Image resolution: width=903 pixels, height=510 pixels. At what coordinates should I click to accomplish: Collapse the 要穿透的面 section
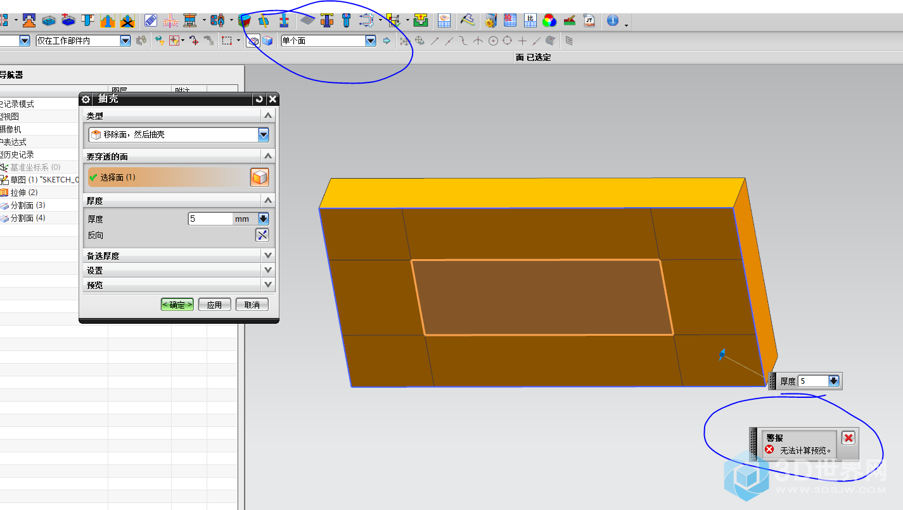click(268, 156)
